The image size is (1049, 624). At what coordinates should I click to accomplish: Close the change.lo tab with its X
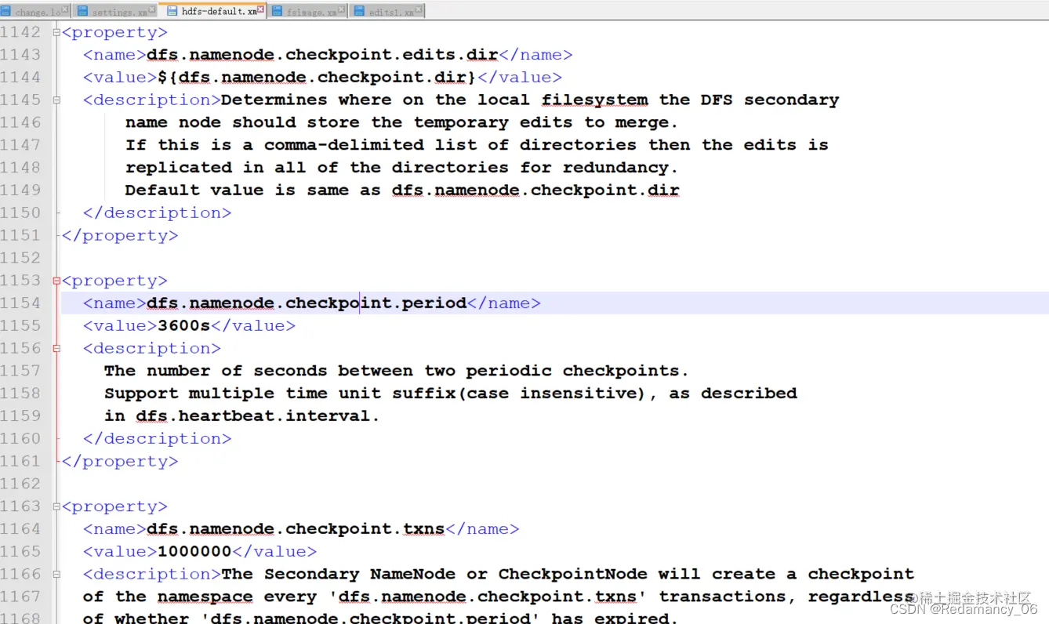[x=65, y=9]
